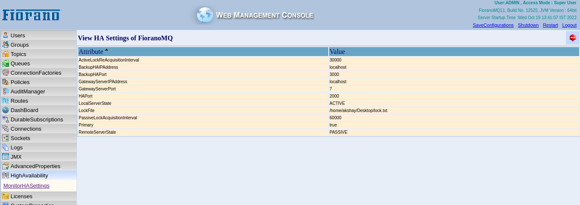Click the Shutdown link
This screenshot has height=205, width=580.
(528, 25)
